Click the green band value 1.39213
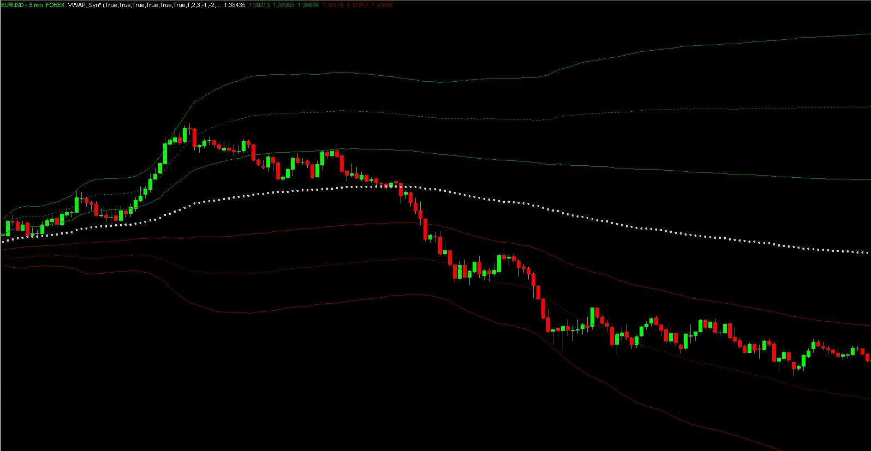This screenshot has width=871, height=451. point(258,5)
